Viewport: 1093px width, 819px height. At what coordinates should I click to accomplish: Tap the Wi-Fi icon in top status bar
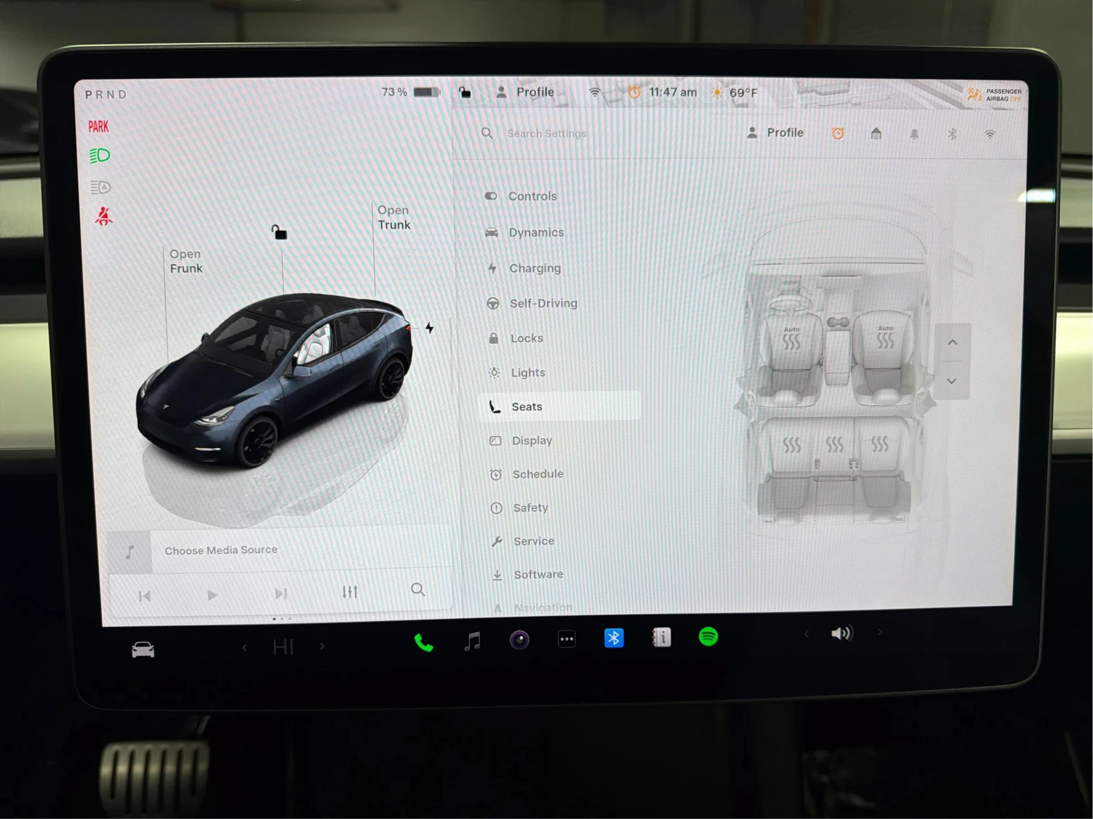594,92
